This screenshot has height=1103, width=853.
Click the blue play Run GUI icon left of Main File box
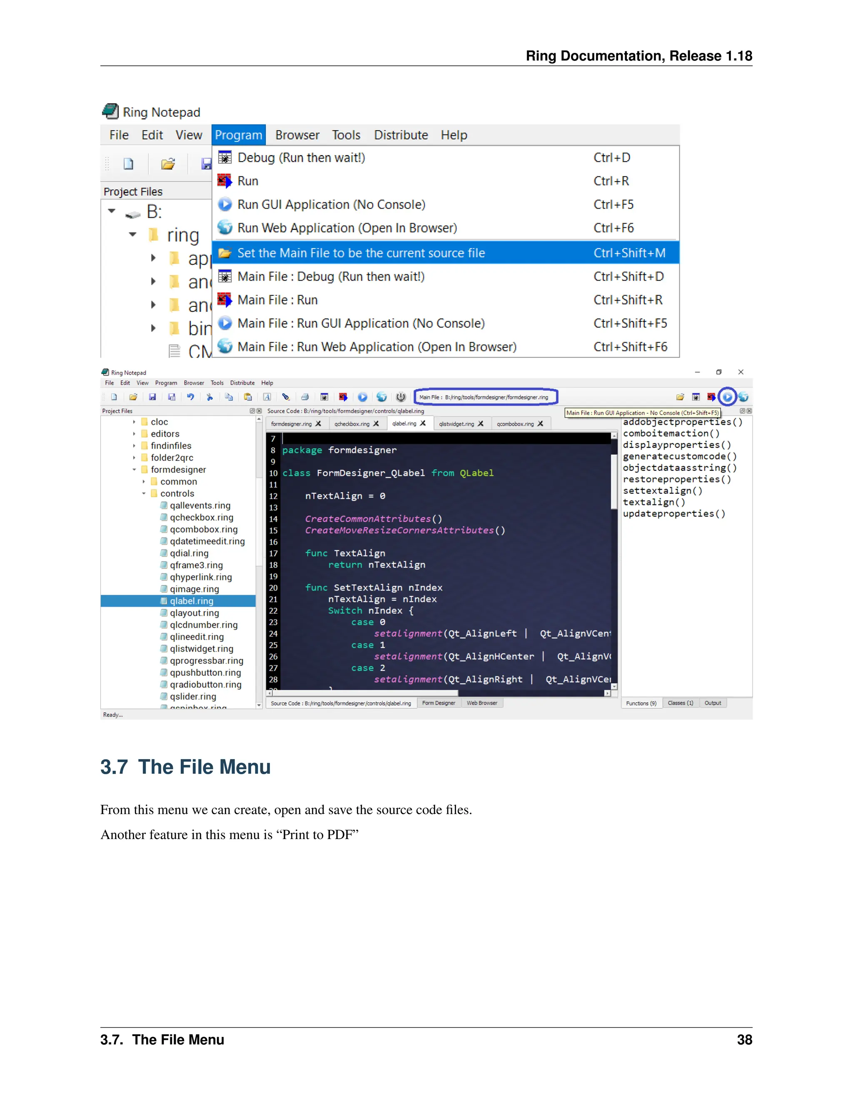point(363,397)
